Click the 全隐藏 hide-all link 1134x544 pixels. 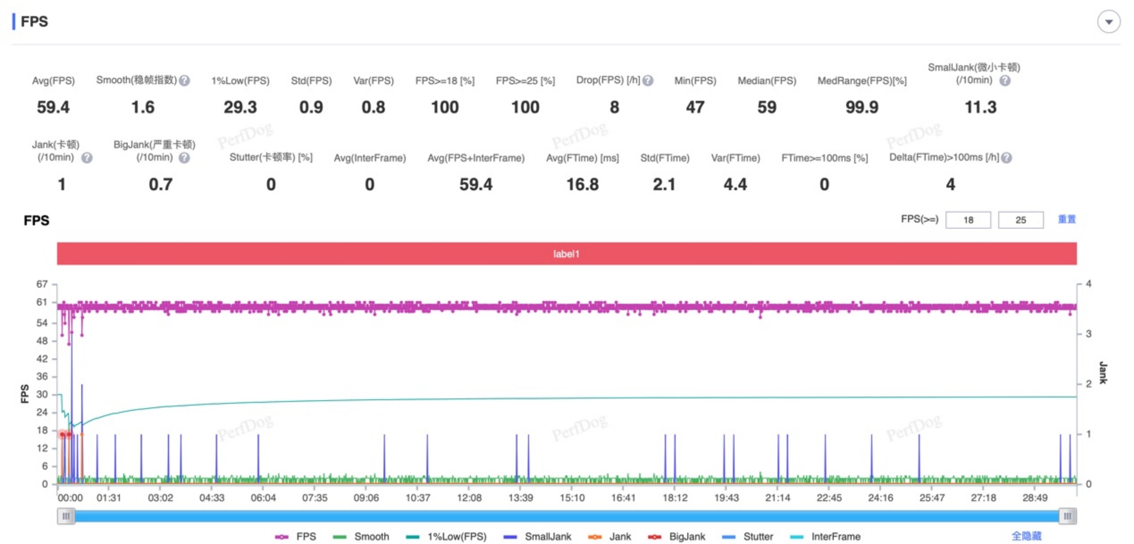coord(1026,536)
